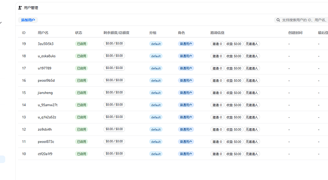This screenshot has height=180, width=328.
Task: Click 无邀请人 tag in row ID 10
Action: click(251, 154)
